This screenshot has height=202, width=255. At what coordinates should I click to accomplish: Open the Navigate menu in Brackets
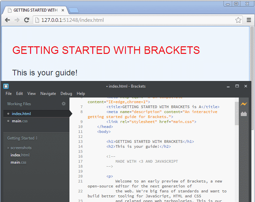point(48,94)
